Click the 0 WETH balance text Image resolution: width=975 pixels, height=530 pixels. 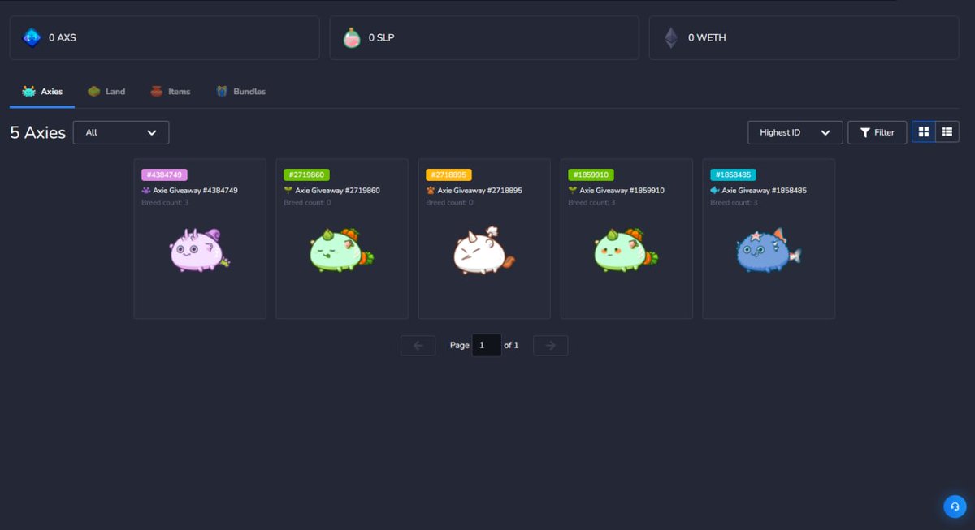tap(707, 37)
